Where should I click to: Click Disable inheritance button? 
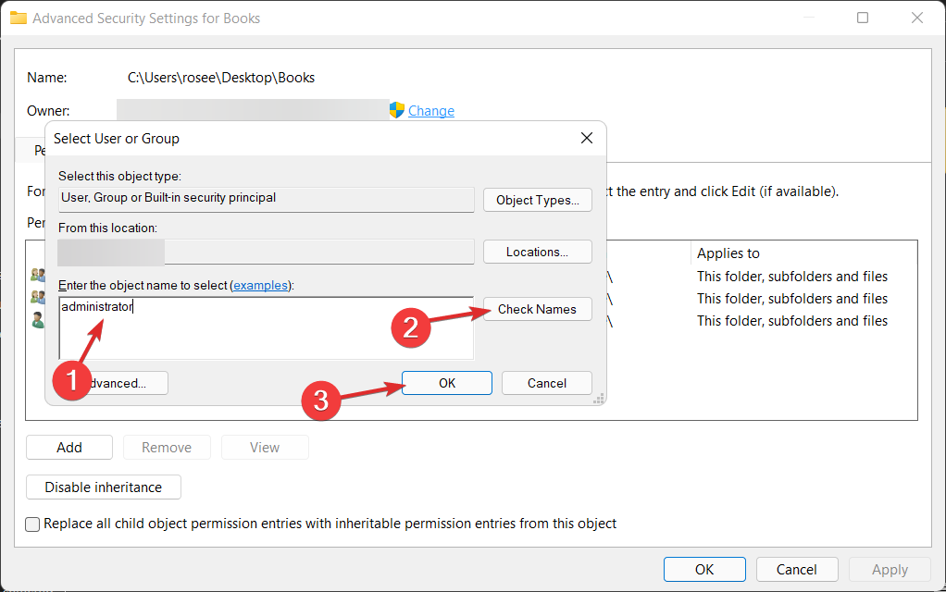click(104, 487)
